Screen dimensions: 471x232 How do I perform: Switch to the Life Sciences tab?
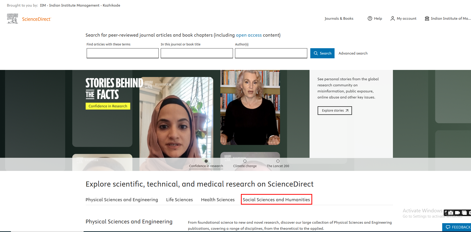[x=179, y=200]
